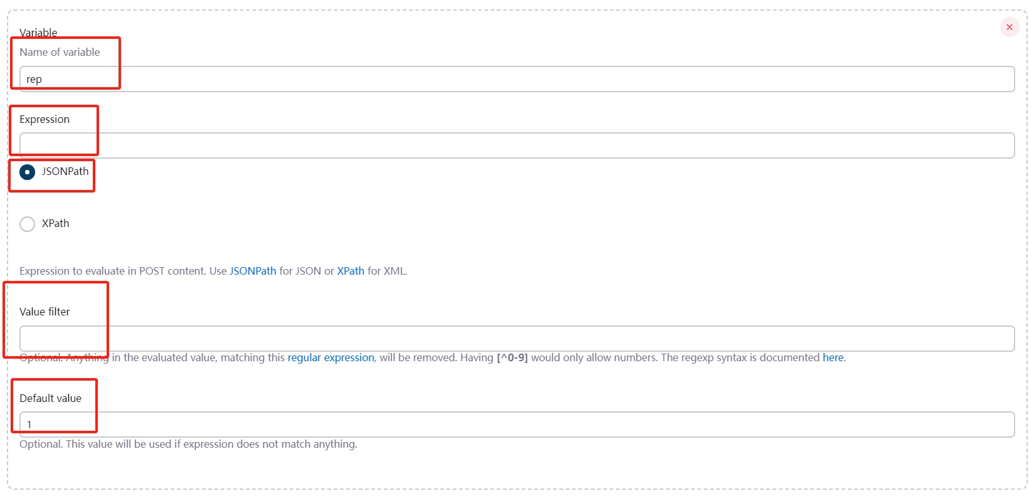The height and width of the screenshot is (496, 1029).
Task: Open the regexp syntax 'here' link
Action: 833,357
